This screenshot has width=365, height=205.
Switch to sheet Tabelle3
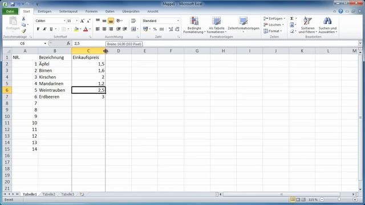pyautogui.click(x=68, y=194)
